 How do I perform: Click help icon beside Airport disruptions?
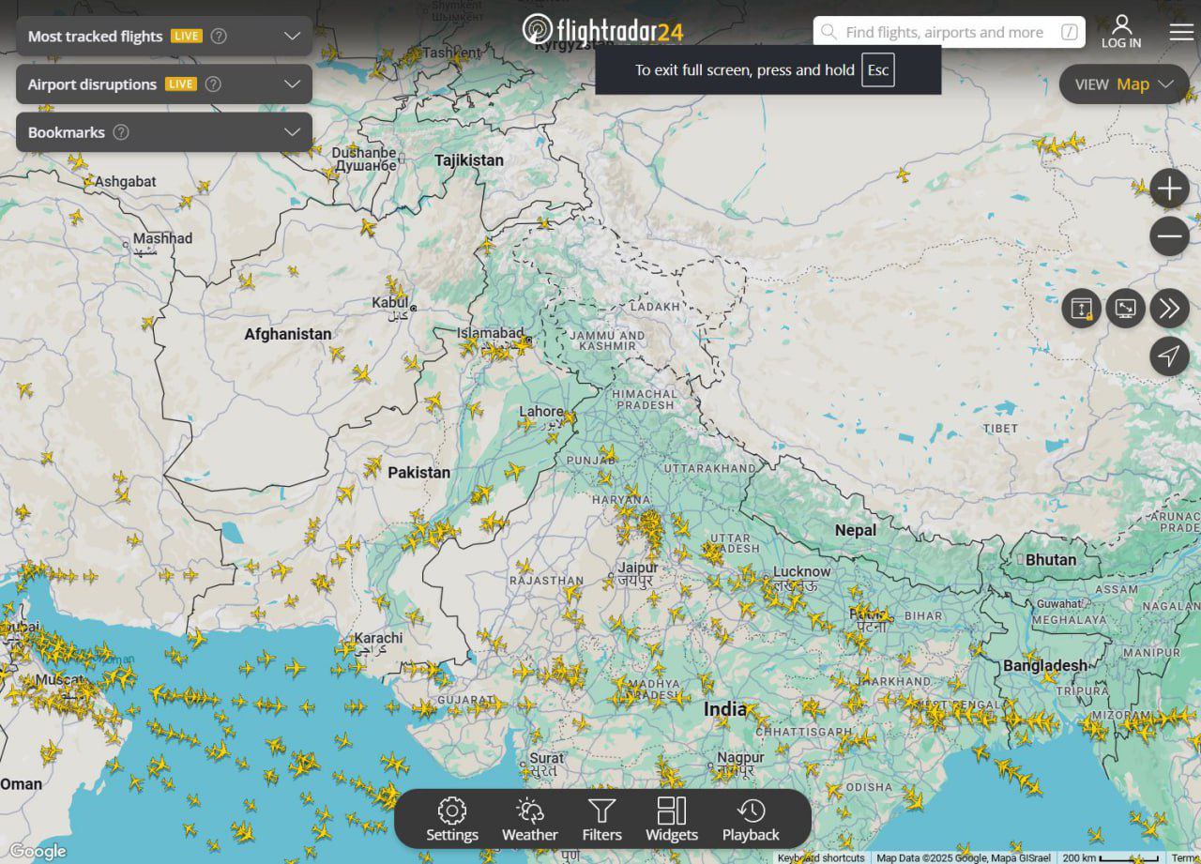[x=213, y=84]
